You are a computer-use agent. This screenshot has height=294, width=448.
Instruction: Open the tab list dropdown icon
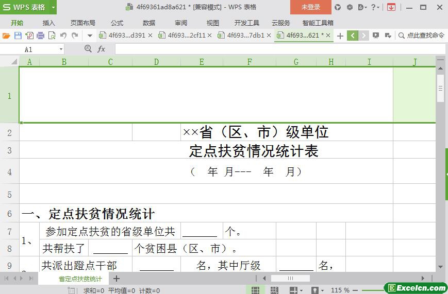point(388,36)
